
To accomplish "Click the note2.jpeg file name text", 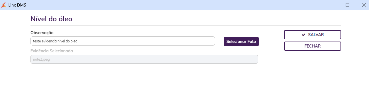I will click(x=41, y=59).
